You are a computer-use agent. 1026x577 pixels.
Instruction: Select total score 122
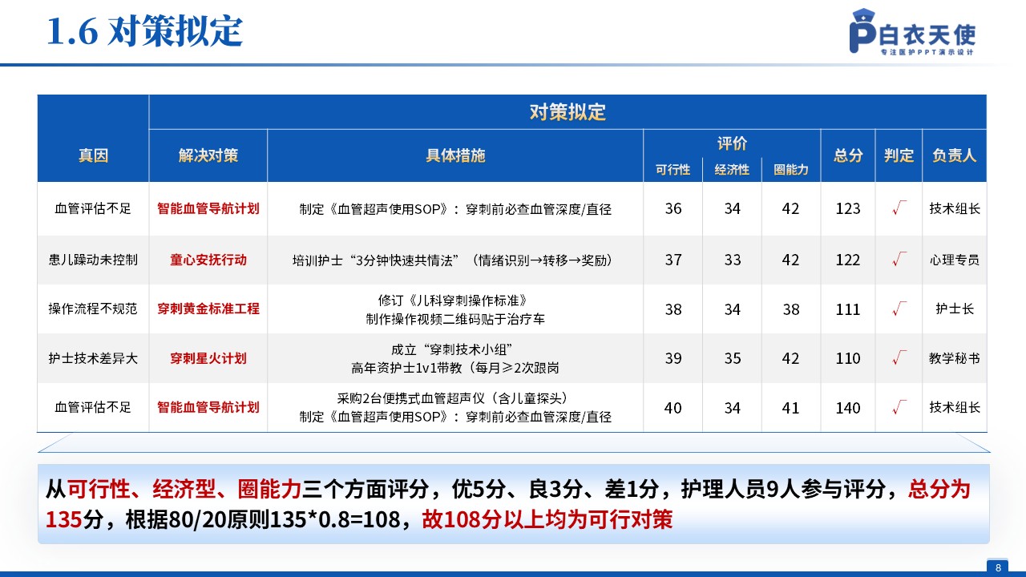pos(848,260)
